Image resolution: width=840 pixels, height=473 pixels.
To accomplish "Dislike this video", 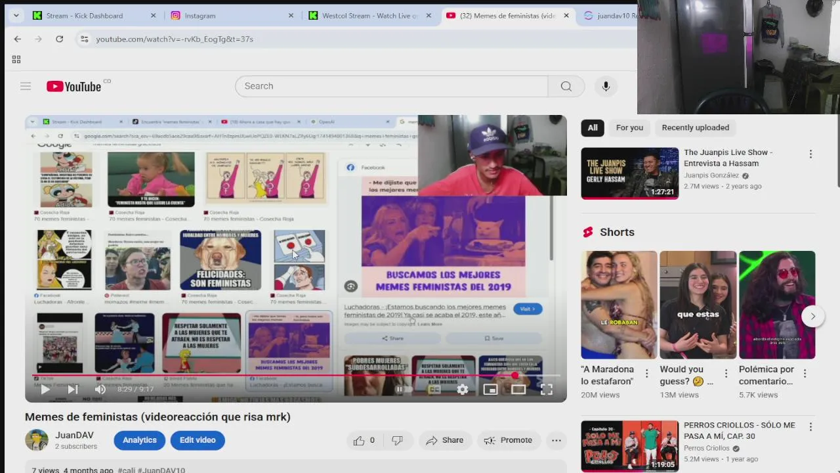I will pyautogui.click(x=397, y=440).
